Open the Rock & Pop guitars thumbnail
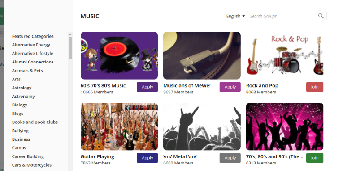 coord(285,55)
